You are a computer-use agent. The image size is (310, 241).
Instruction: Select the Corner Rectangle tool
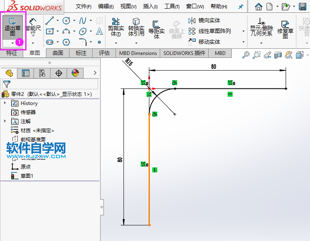click(50, 31)
